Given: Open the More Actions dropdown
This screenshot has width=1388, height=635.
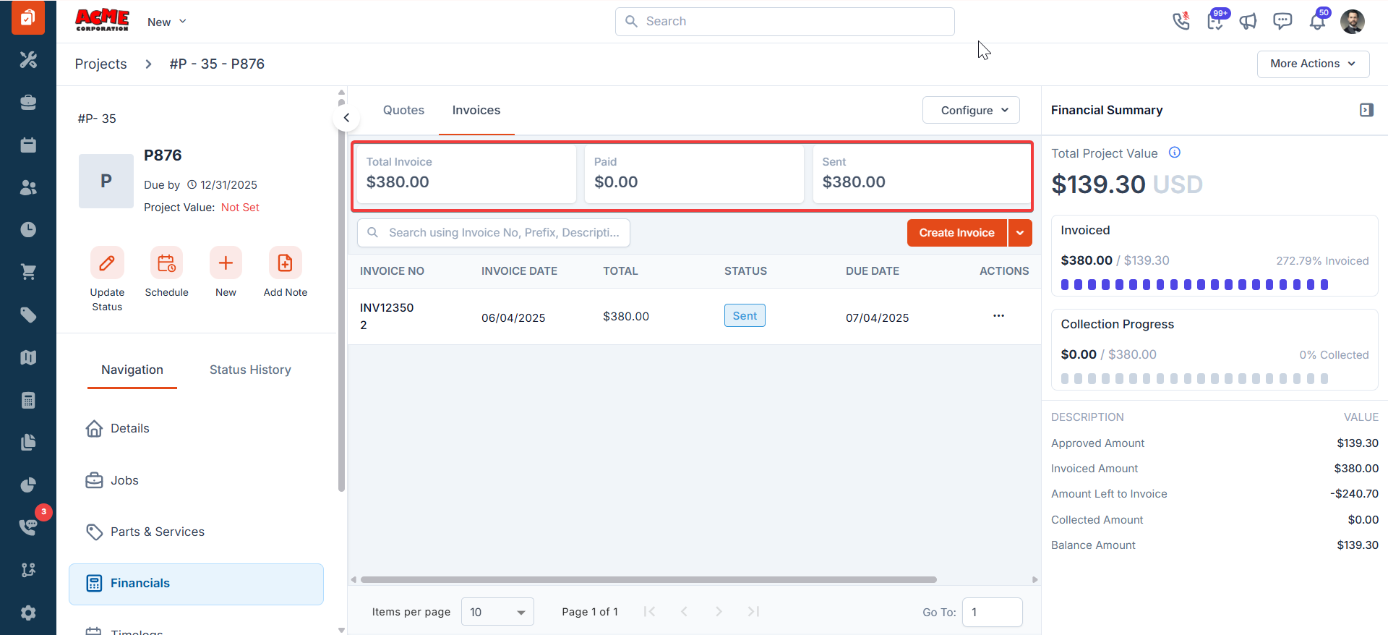Looking at the screenshot, I should tap(1313, 64).
